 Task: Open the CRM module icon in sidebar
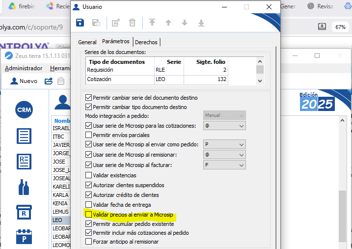point(24,110)
